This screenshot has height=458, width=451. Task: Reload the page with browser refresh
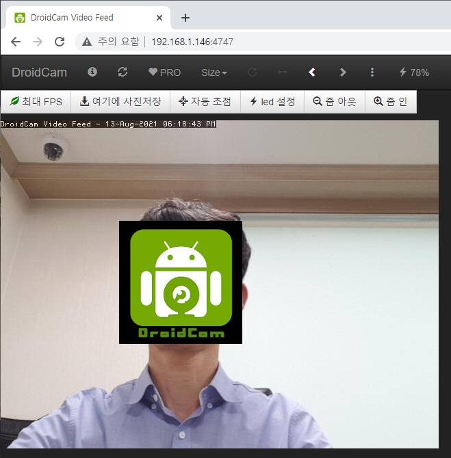(x=60, y=42)
